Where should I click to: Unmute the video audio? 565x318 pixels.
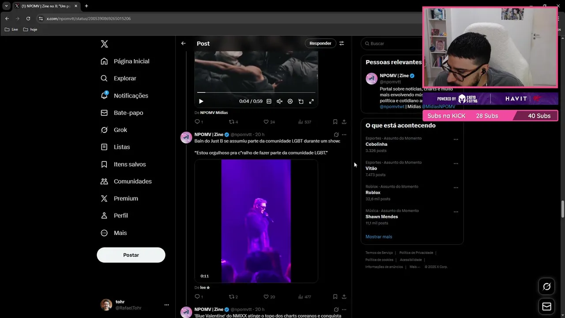click(279, 101)
